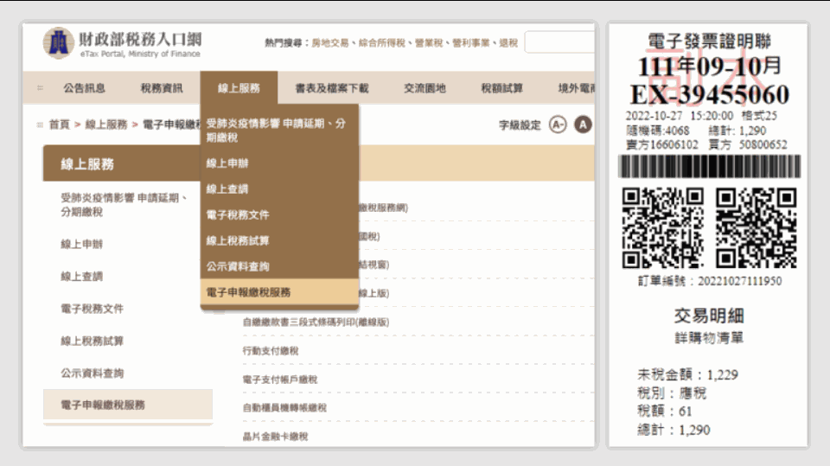Click the small arrow icon before 公告訊息
The image size is (830, 466).
41,88
